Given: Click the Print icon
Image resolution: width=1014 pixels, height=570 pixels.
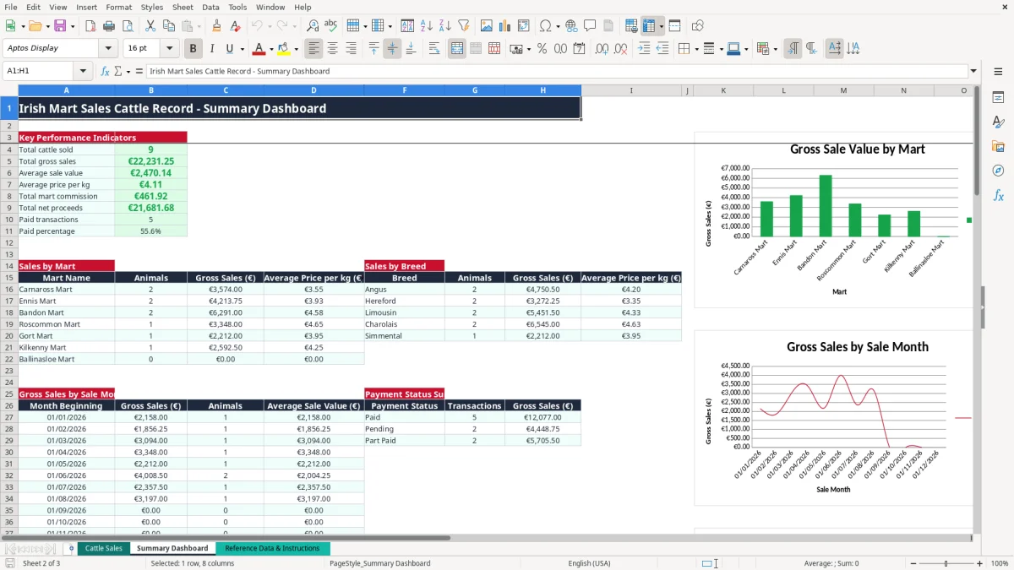Looking at the screenshot, I should click(111, 26).
